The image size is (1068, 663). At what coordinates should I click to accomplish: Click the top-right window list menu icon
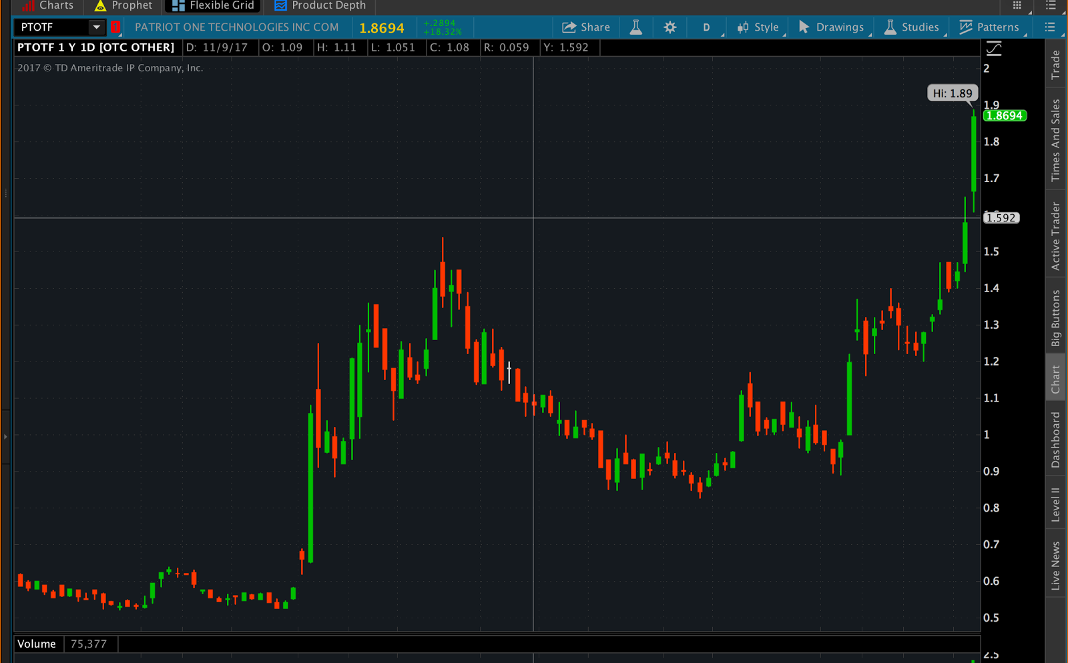click(1051, 5)
